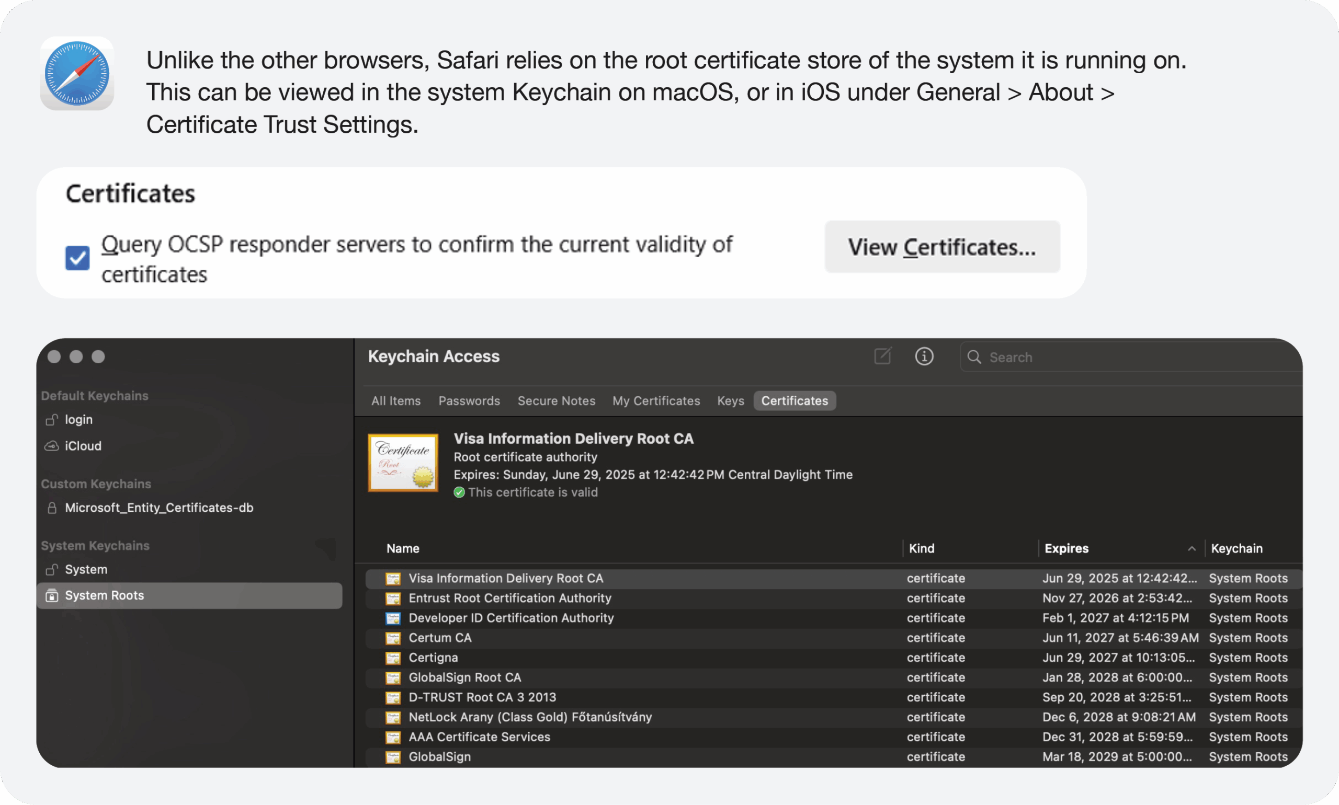Select the System Roots keychain
1339x805 pixels.
point(189,595)
